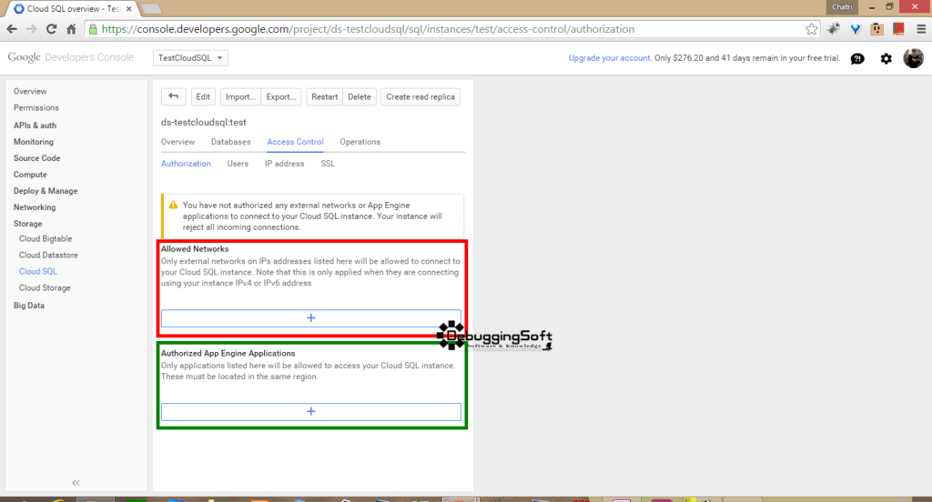Expand Networking in the sidebar

tap(35, 207)
